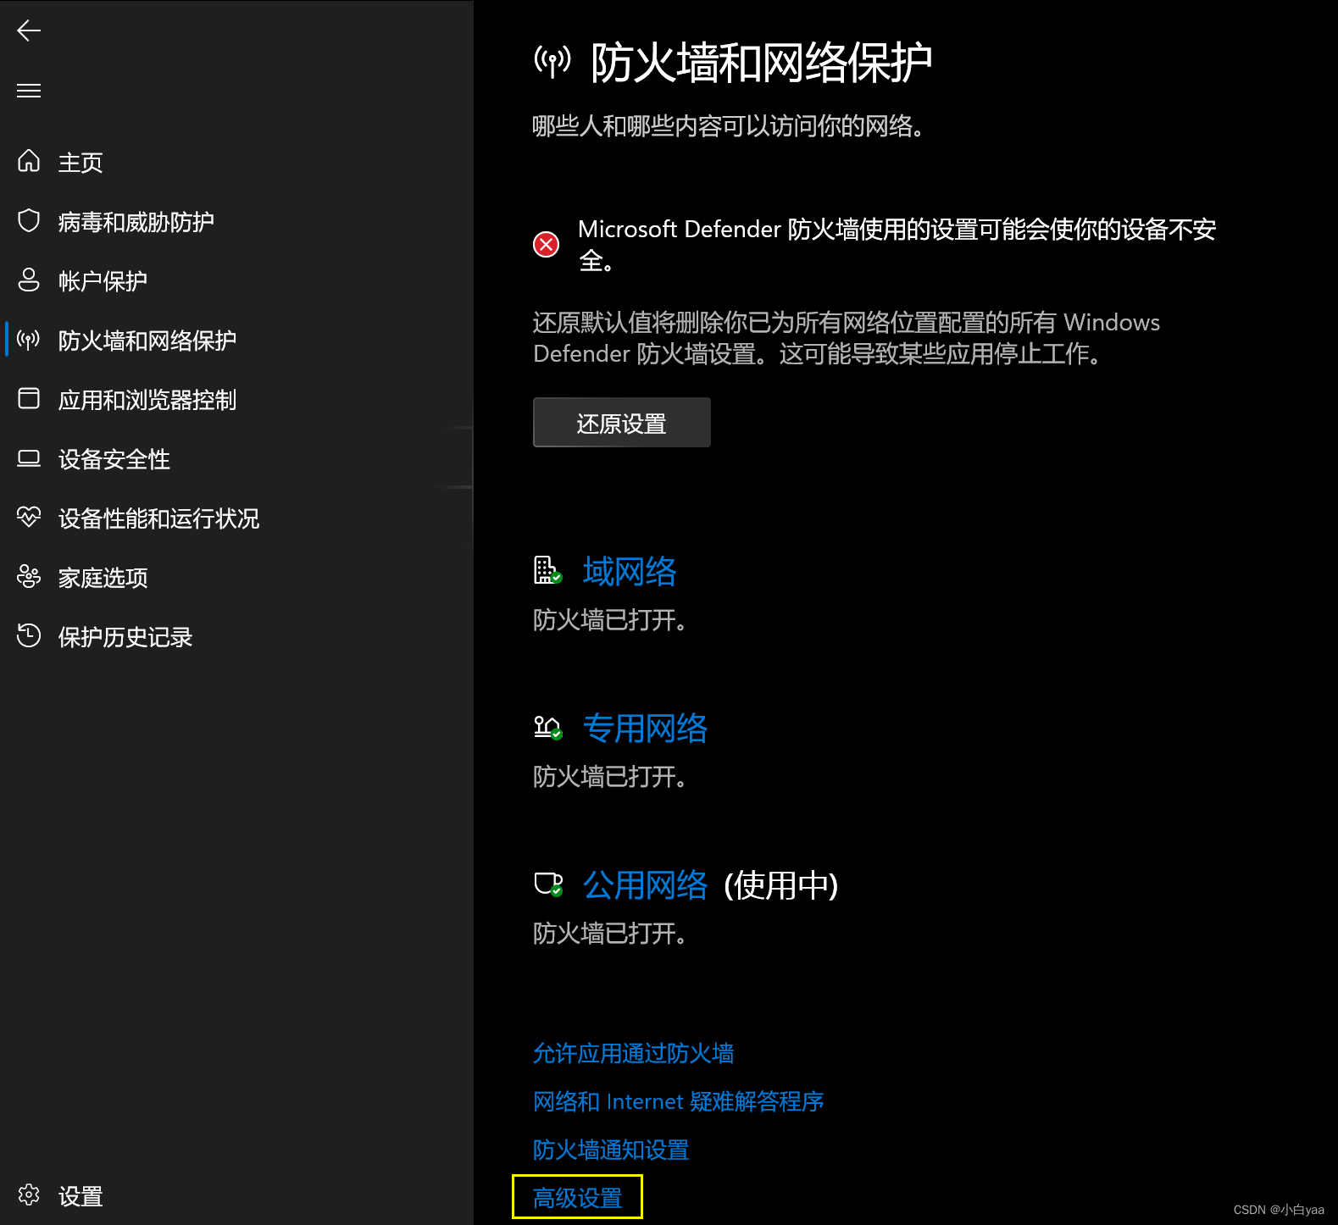1338x1225 pixels.
Task: Click 防火墙已打开 under 公用网络
Action: pos(609,934)
